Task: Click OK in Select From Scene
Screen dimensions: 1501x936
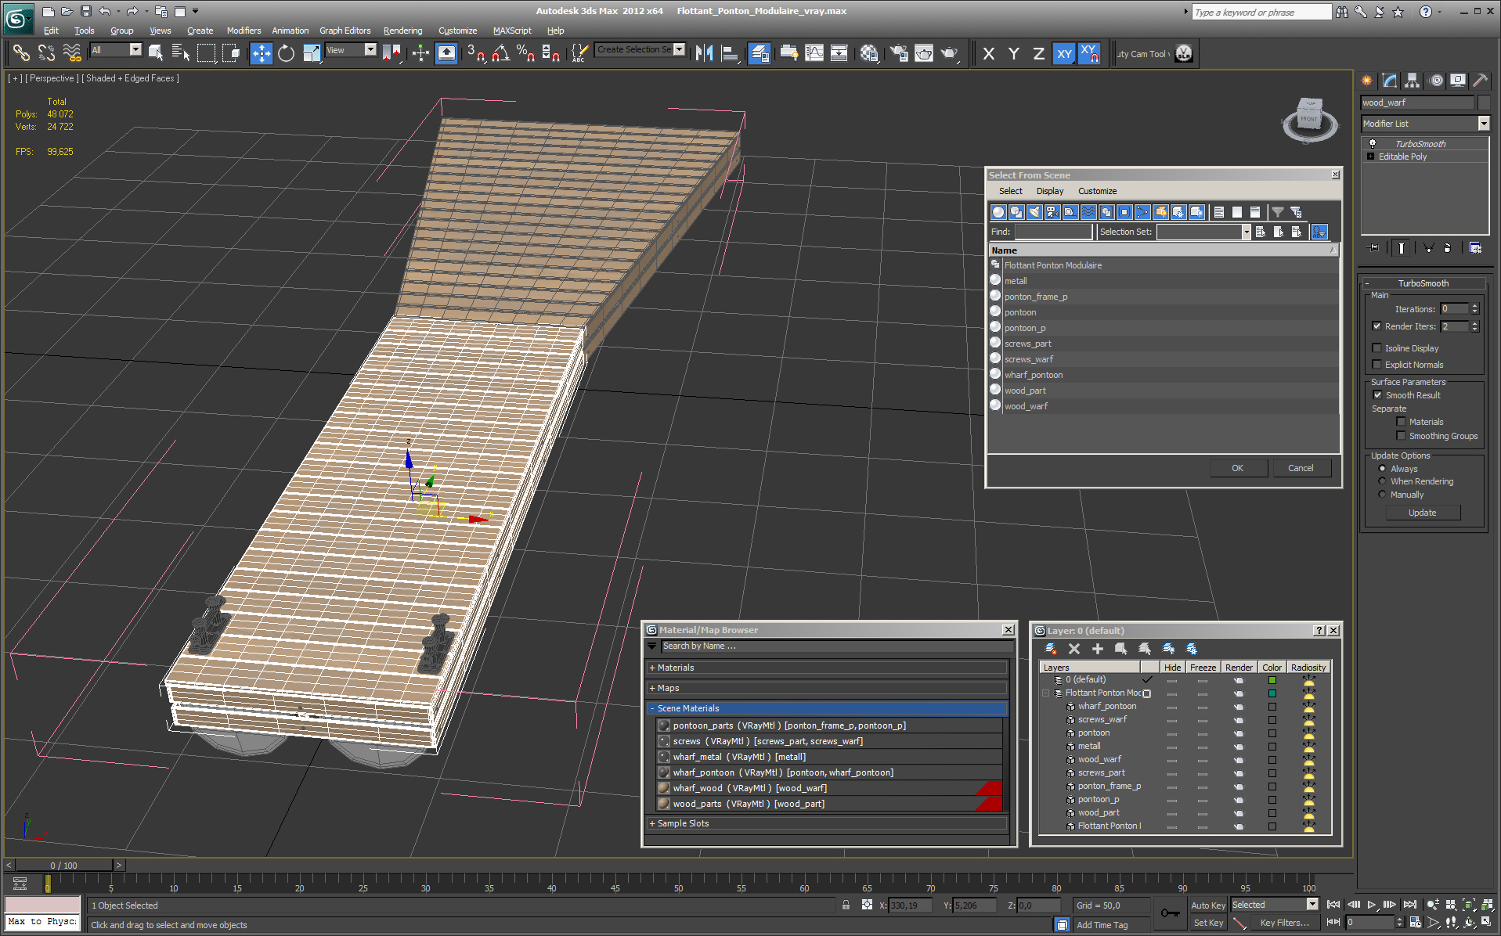Action: tap(1237, 468)
